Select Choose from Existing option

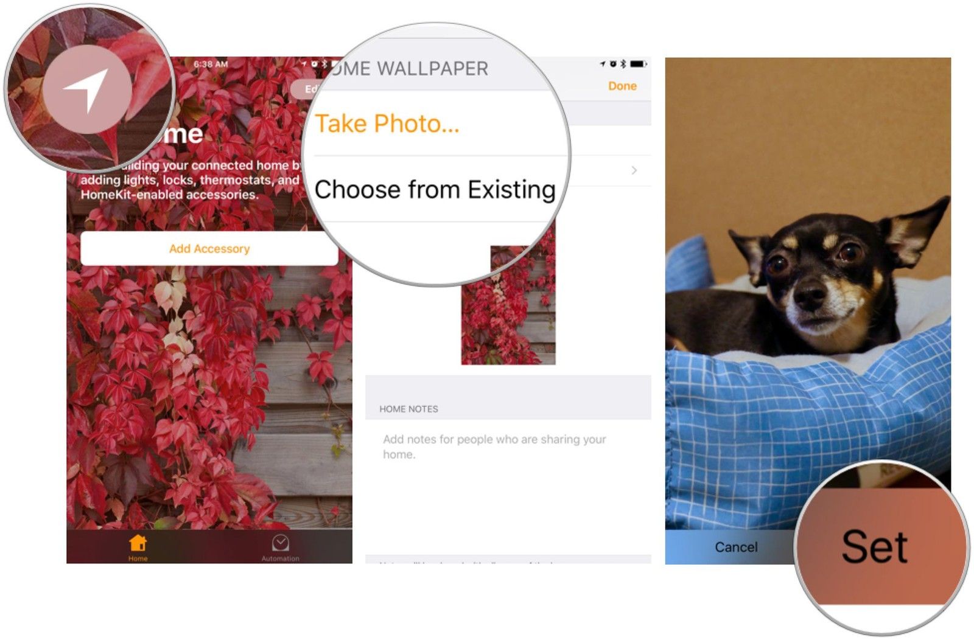(x=435, y=189)
